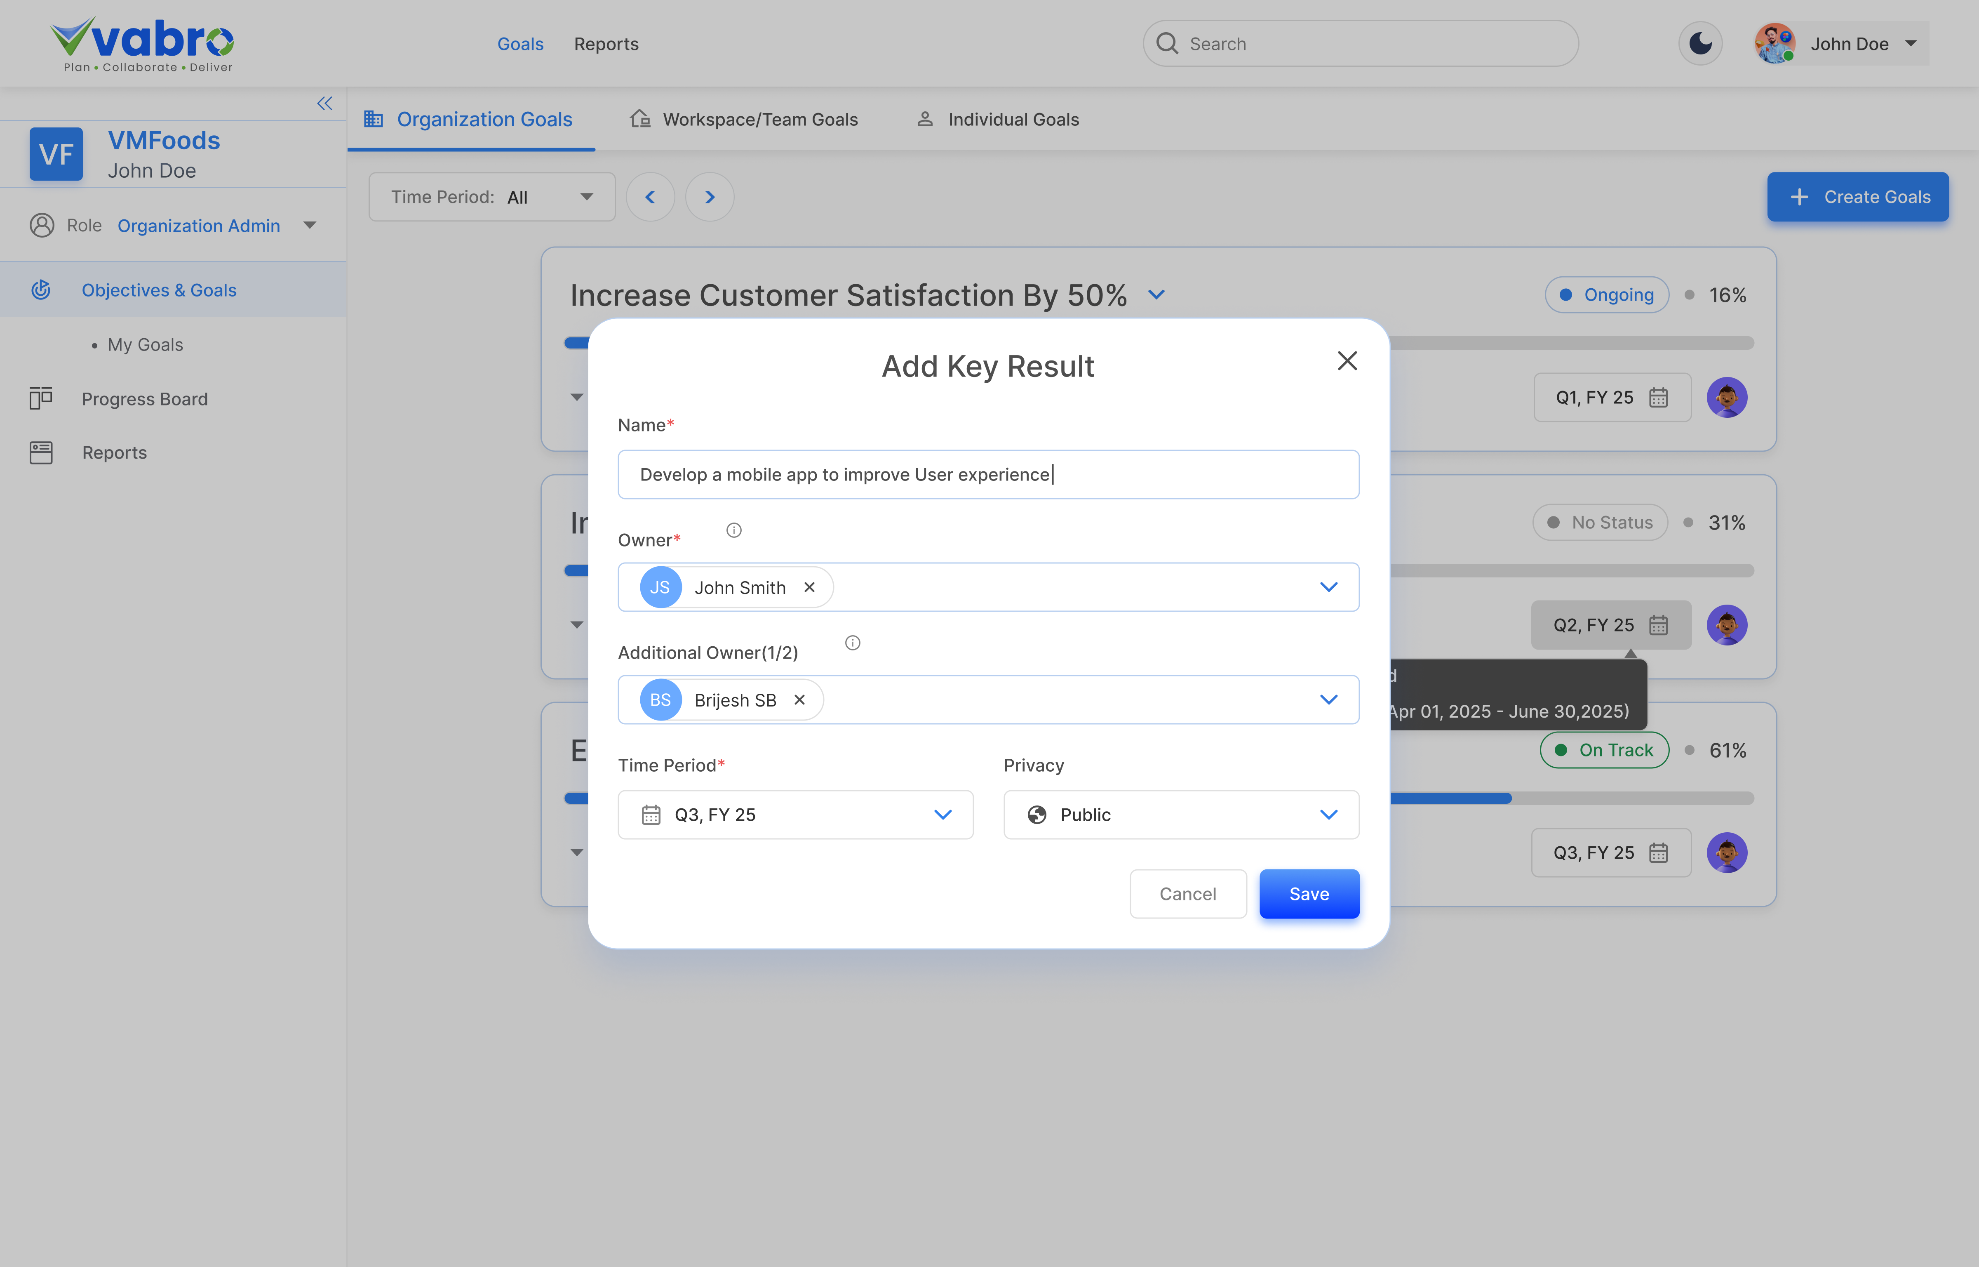Remove John Smith from the Owner field
Image resolution: width=1979 pixels, height=1267 pixels.
point(809,586)
